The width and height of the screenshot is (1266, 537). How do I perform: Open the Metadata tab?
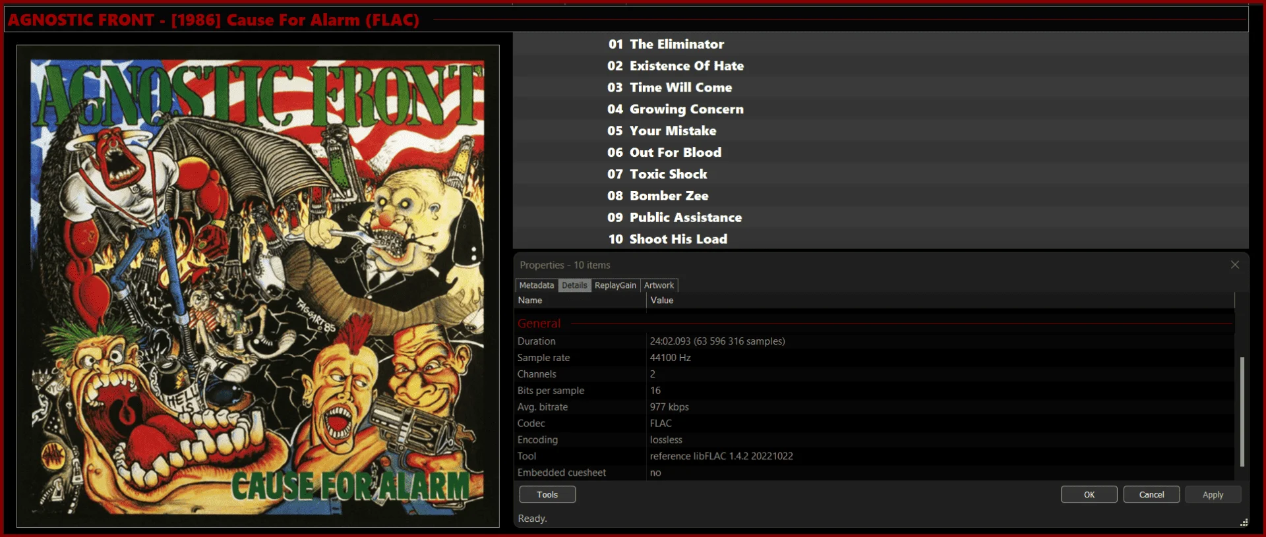tap(536, 285)
